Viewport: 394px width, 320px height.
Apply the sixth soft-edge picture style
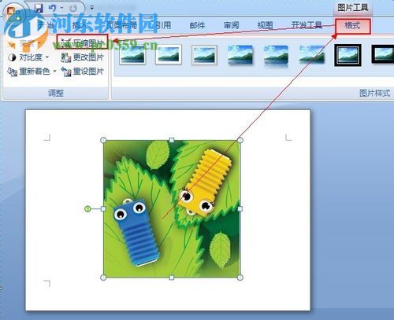click(311, 54)
